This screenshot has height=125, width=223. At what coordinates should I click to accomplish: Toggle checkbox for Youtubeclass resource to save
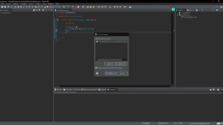coord(97,42)
